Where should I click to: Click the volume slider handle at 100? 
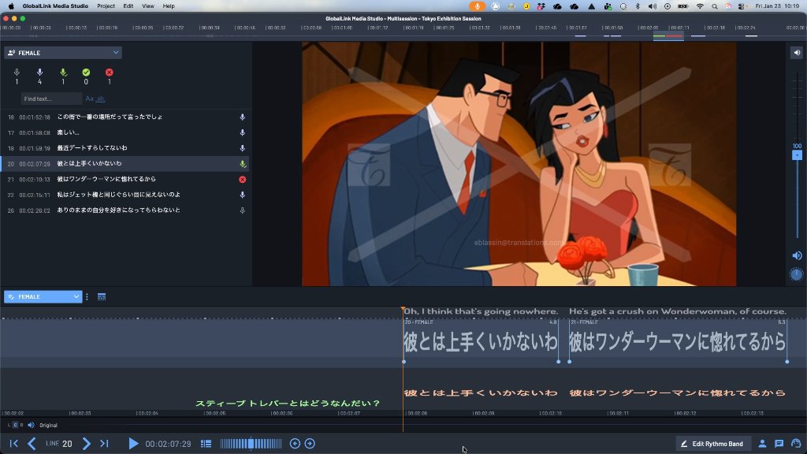coord(797,155)
